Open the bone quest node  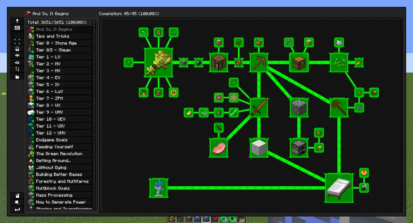click(234, 113)
